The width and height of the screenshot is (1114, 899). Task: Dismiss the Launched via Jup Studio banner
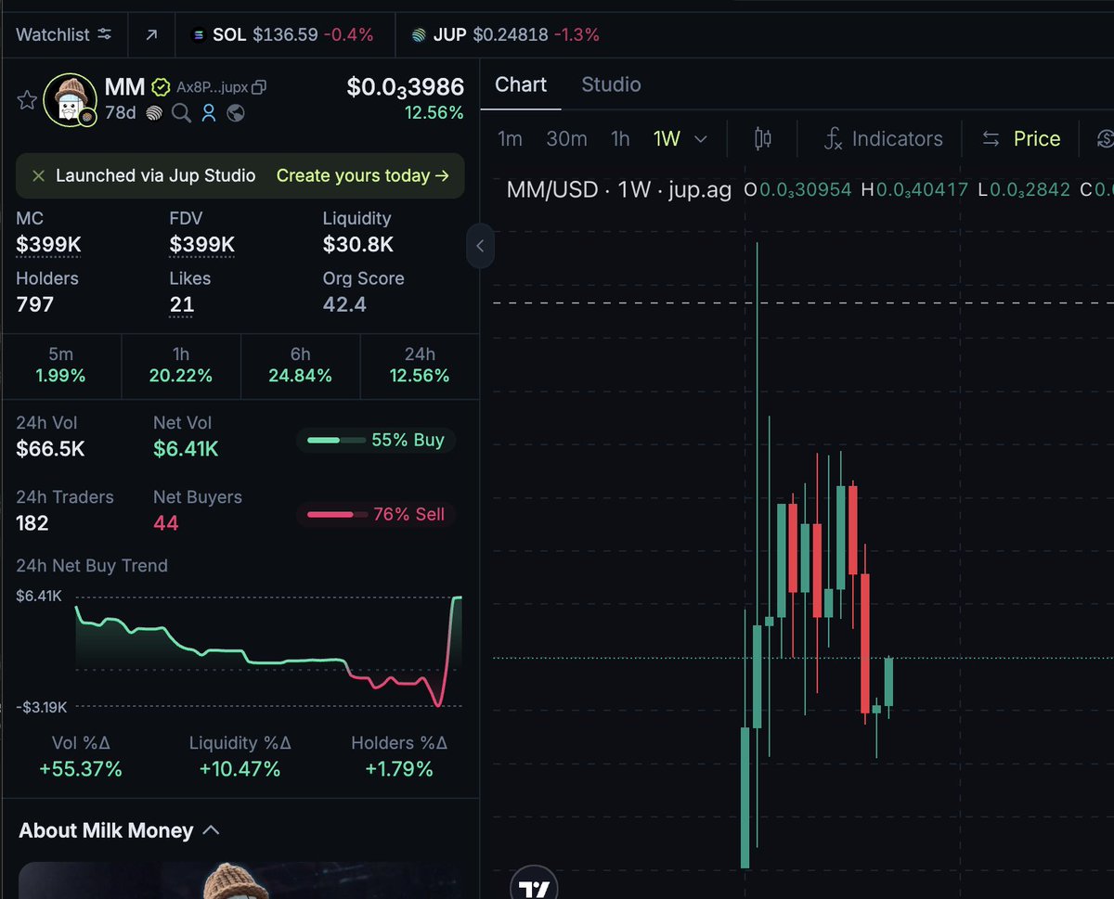(36, 175)
